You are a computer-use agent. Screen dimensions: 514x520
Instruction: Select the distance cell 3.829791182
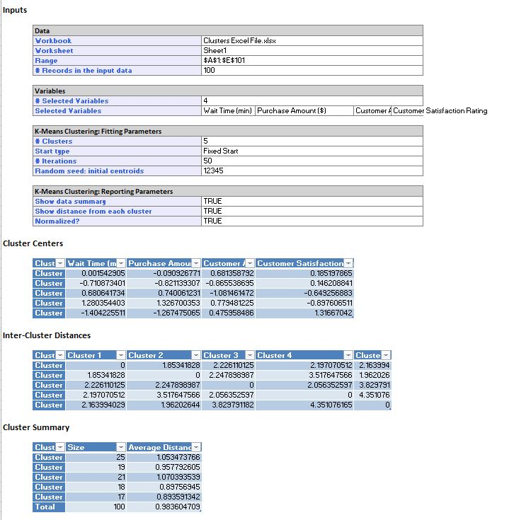(228, 405)
